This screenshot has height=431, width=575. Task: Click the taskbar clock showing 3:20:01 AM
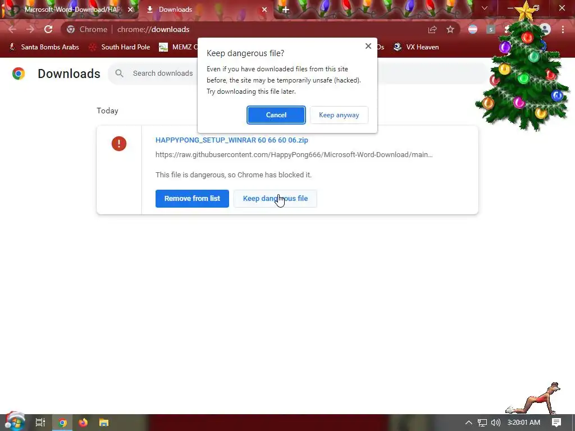pyautogui.click(x=524, y=423)
